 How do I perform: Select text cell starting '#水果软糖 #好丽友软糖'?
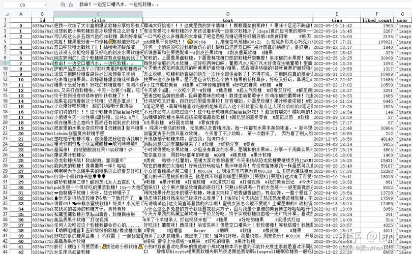(x=228, y=122)
